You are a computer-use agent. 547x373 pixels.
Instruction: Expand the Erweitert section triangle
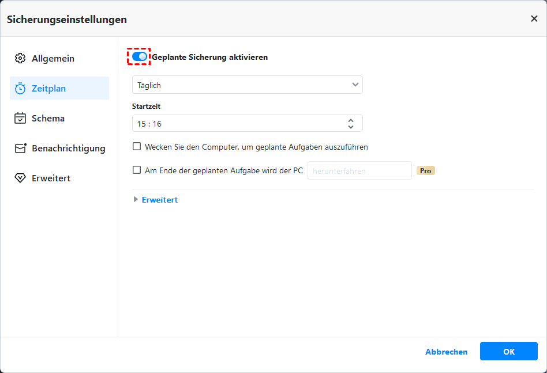point(136,200)
